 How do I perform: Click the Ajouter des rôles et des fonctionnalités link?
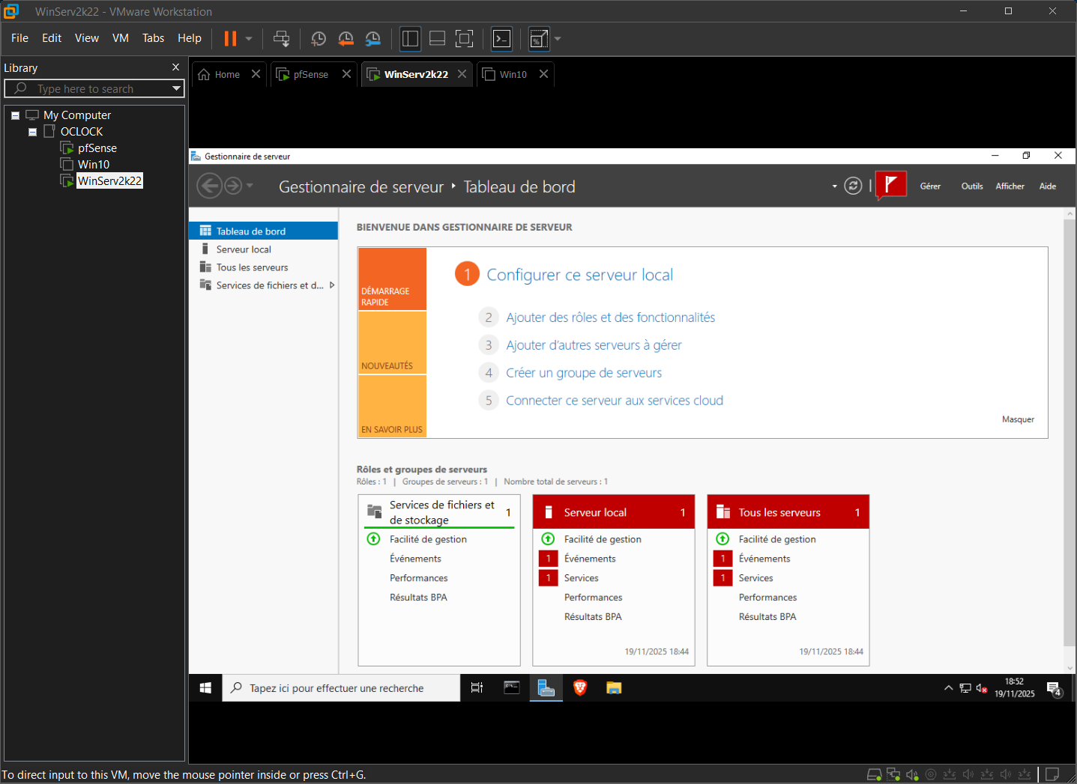[610, 317]
